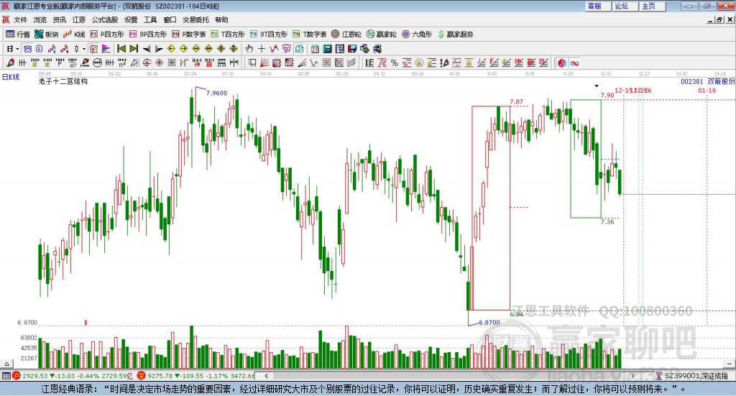This screenshot has width=736, height=396.
Task: Open the 资讯 menu
Action: click(x=60, y=19)
